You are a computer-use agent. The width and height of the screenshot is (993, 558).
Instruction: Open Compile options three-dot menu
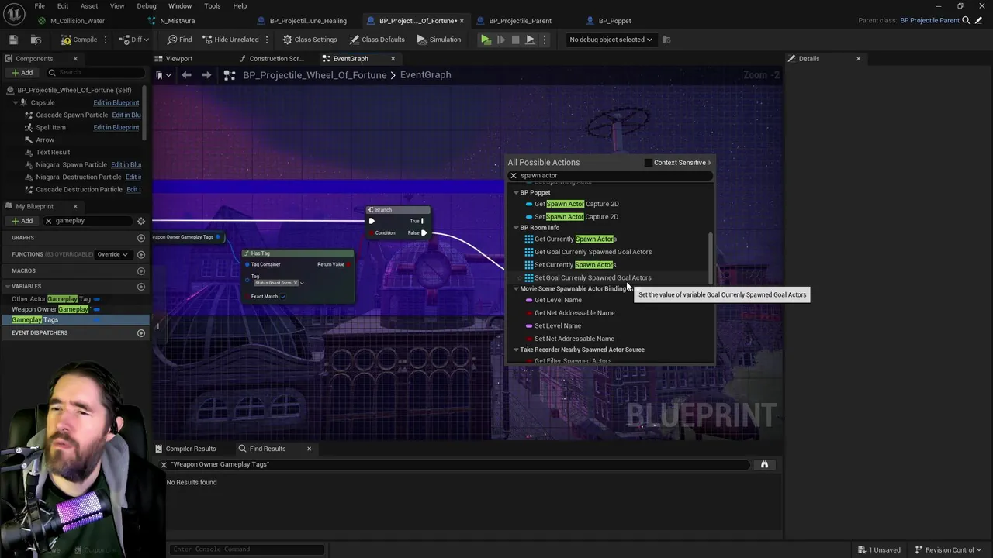point(106,40)
